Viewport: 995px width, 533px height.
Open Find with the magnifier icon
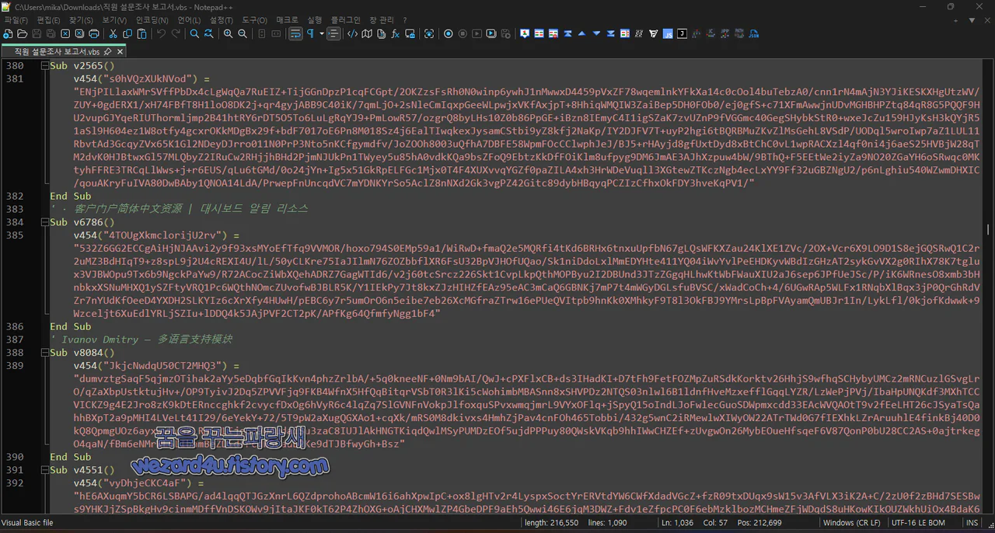click(x=194, y=34)
